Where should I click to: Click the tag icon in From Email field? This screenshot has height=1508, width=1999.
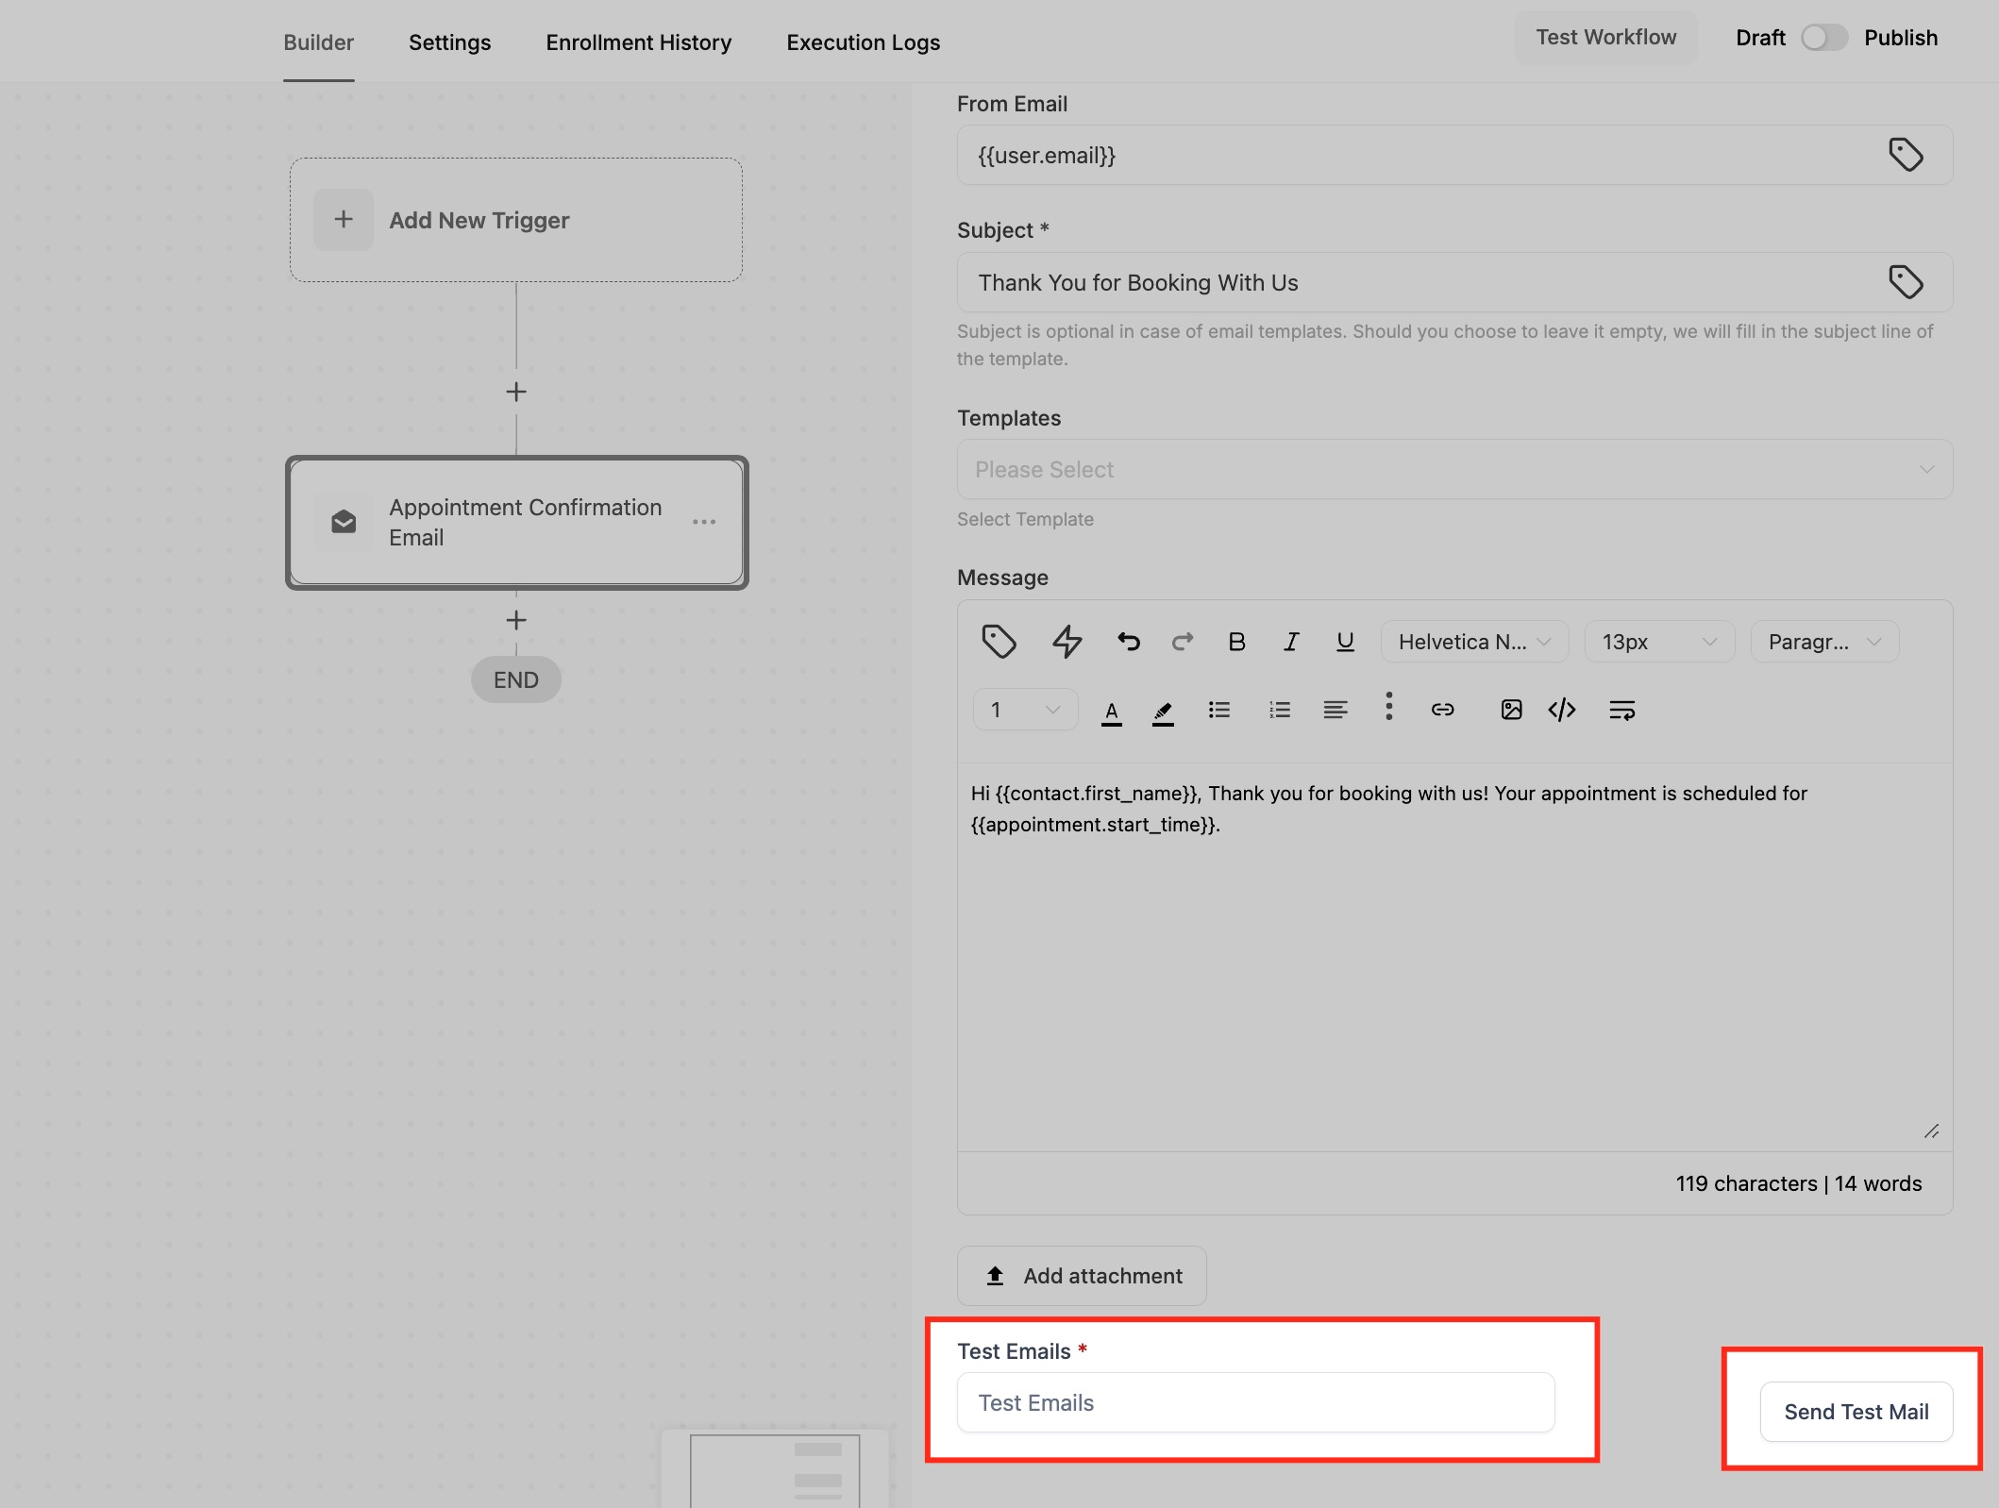pos(1906,154)
